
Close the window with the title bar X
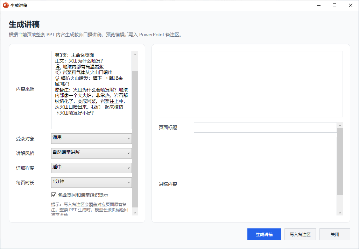pyautogui.click(x=351, y=5)
